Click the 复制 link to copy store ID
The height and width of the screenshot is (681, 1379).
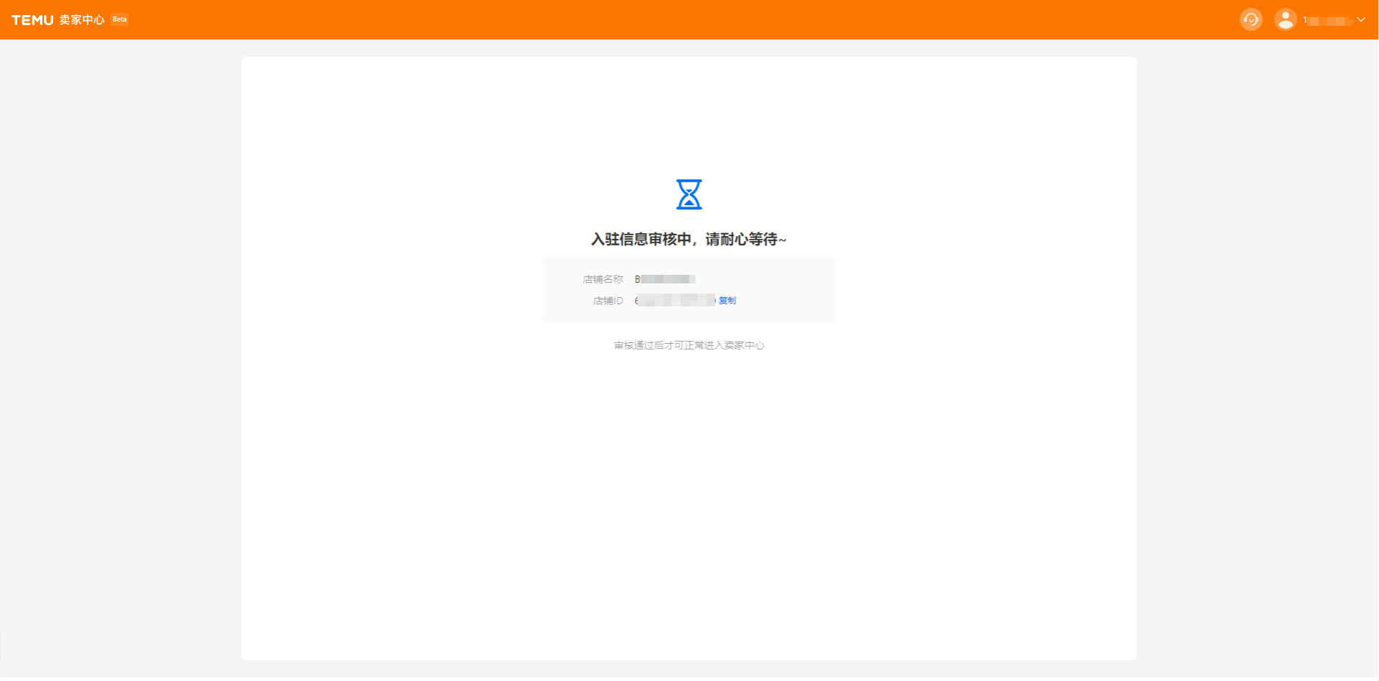[x=728, y=301]
